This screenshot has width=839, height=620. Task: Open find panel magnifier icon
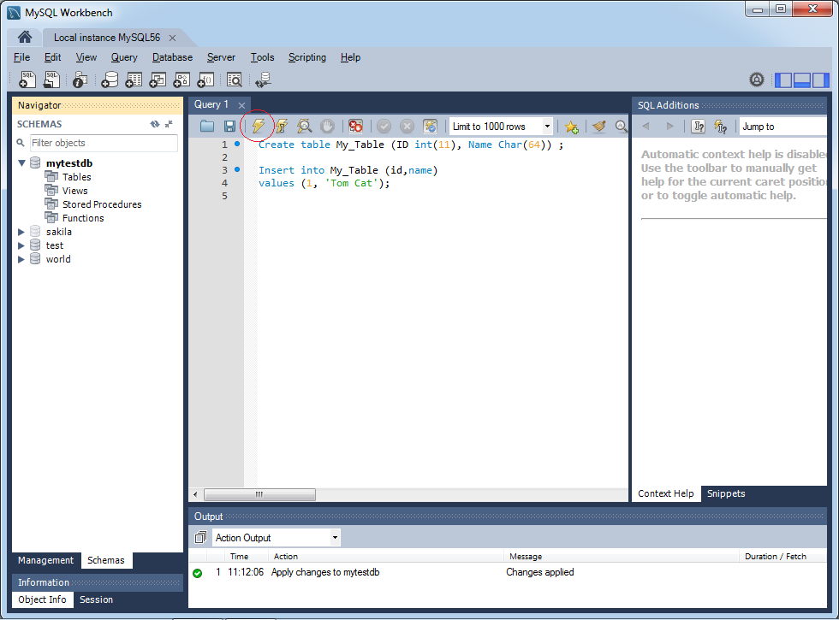point(621,127)
